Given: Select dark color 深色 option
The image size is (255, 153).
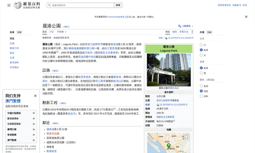Looking at the screenshot, I should pyautogui.click(x=201, y=96).
